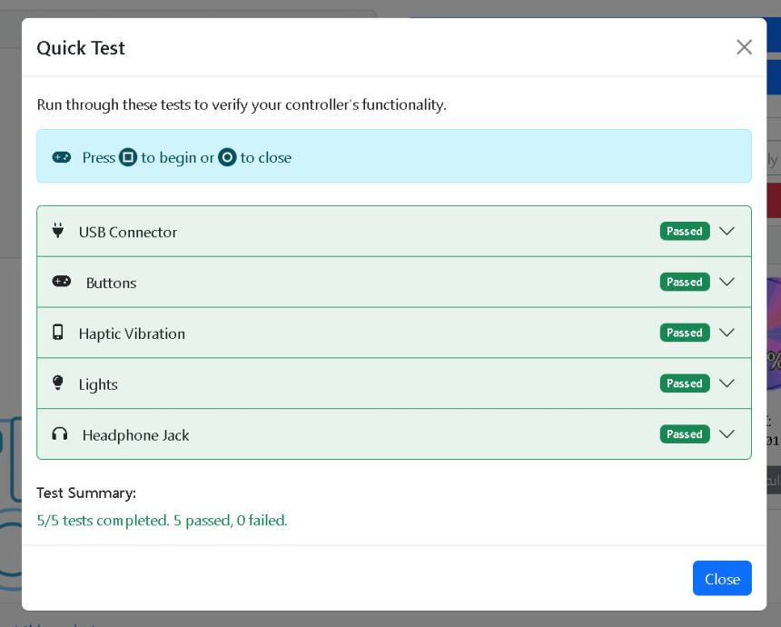Click the Buttons Passed badge

pyautogui.click(x=685, y=282)
